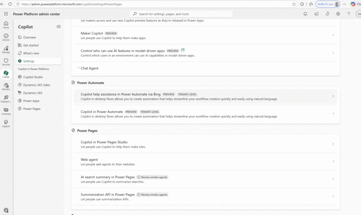Open the Support headset icon
The image size is (361, 215).
[x=6, y=123]
